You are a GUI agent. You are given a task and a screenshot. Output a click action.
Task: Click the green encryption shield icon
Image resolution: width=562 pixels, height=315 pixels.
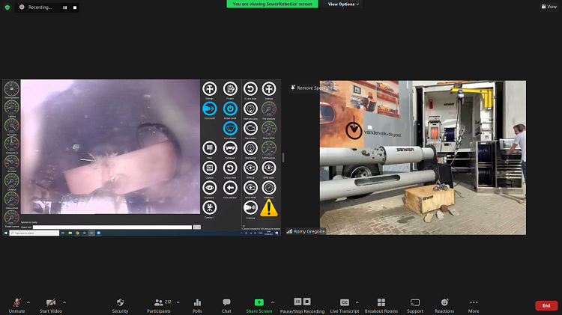coord(7,7)
